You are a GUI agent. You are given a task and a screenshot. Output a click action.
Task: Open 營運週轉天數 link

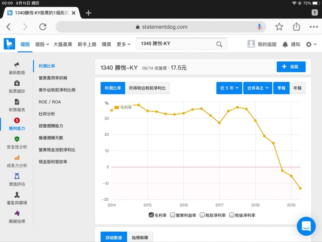51,138
